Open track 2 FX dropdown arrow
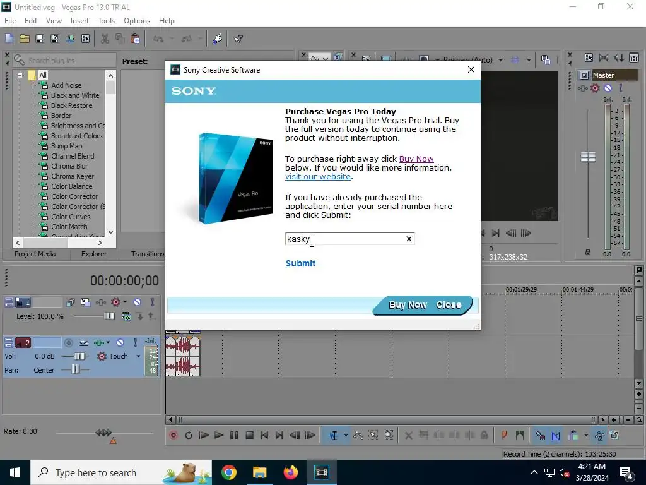The image size is (646, 485). coord(108,342)
